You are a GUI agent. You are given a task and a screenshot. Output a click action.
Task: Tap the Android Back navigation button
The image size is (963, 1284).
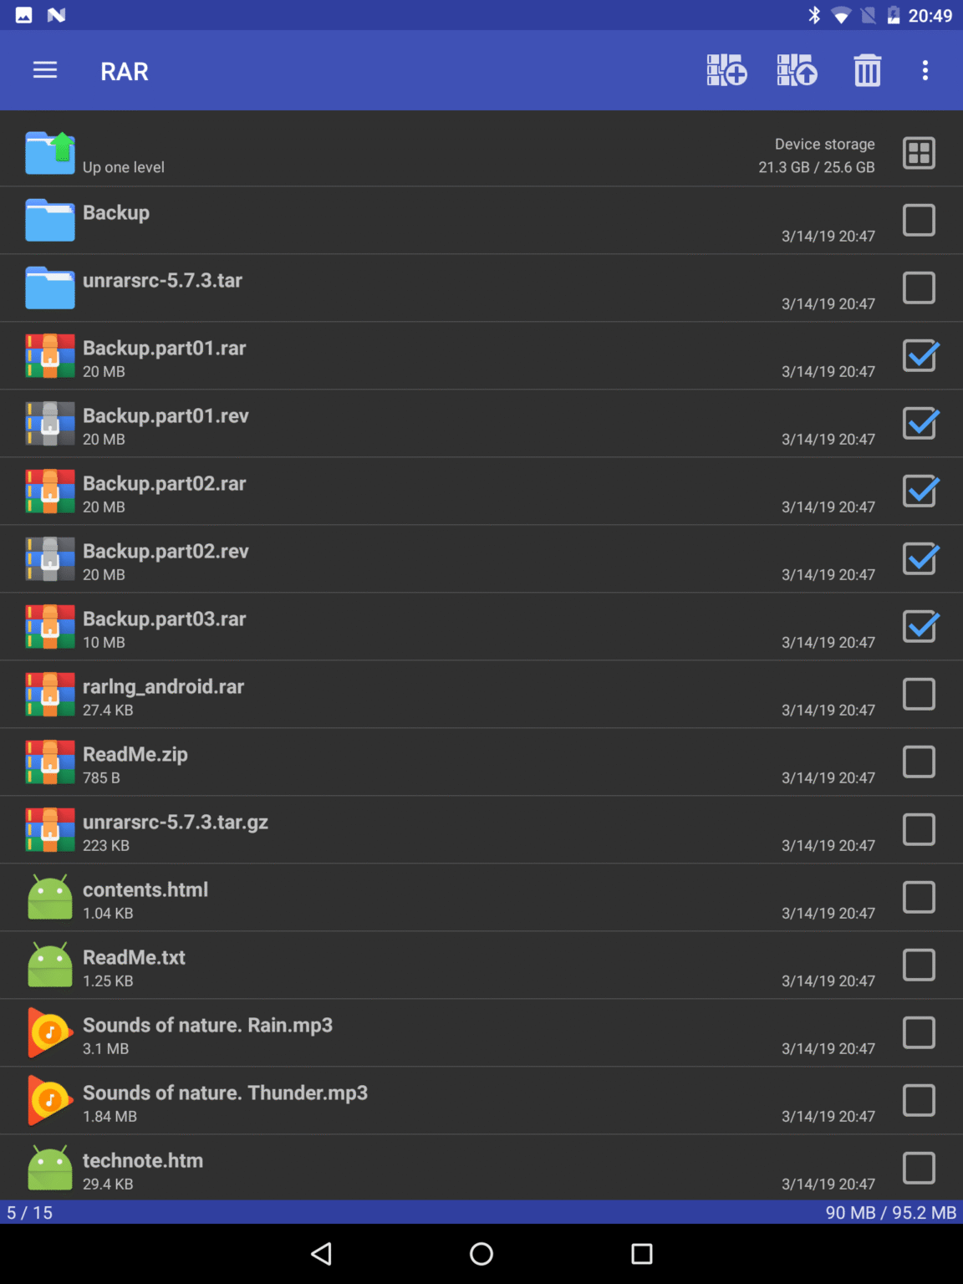click(x=321, y=1254)
